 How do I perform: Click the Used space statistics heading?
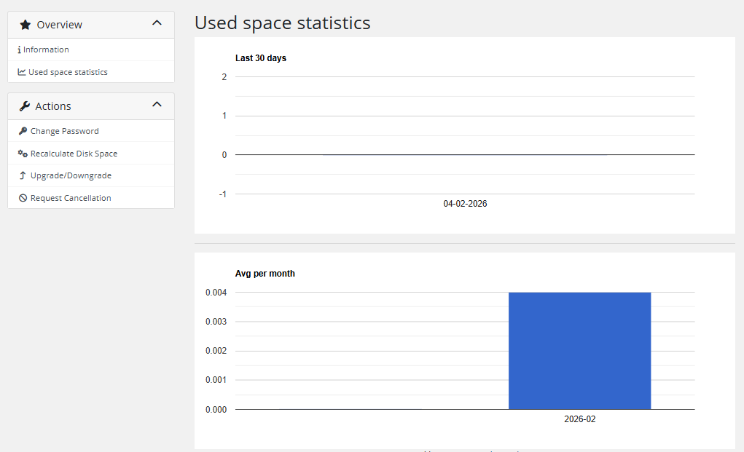coord(283,23)
